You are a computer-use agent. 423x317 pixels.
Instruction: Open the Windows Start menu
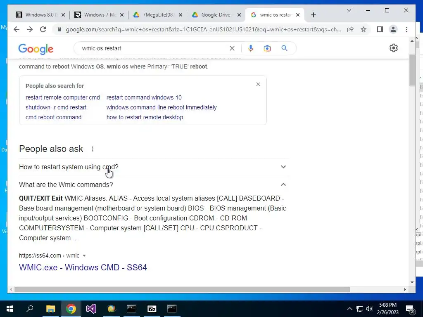tap(10, 309)
